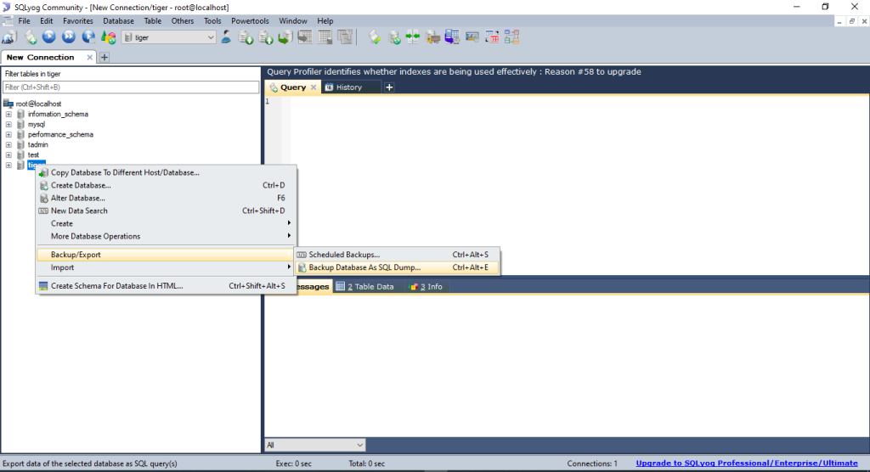The width and height of the screenshot is (870, 472).
Task: Open the Create submenu in context menu
Action: (166, 223)
